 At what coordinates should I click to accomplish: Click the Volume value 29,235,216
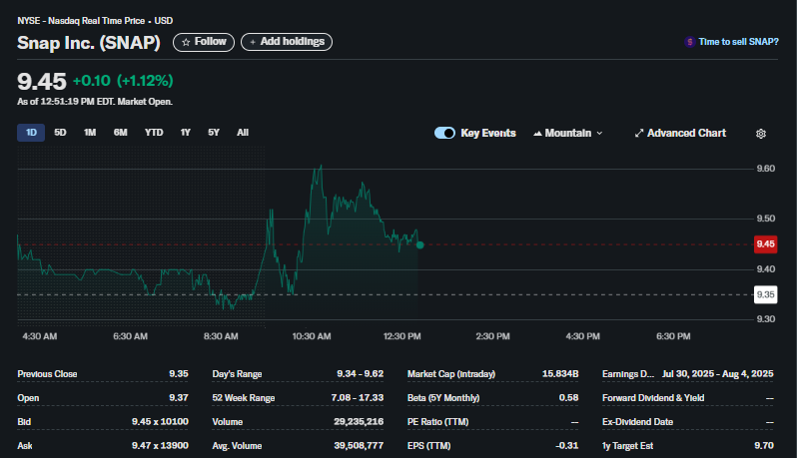359,422
